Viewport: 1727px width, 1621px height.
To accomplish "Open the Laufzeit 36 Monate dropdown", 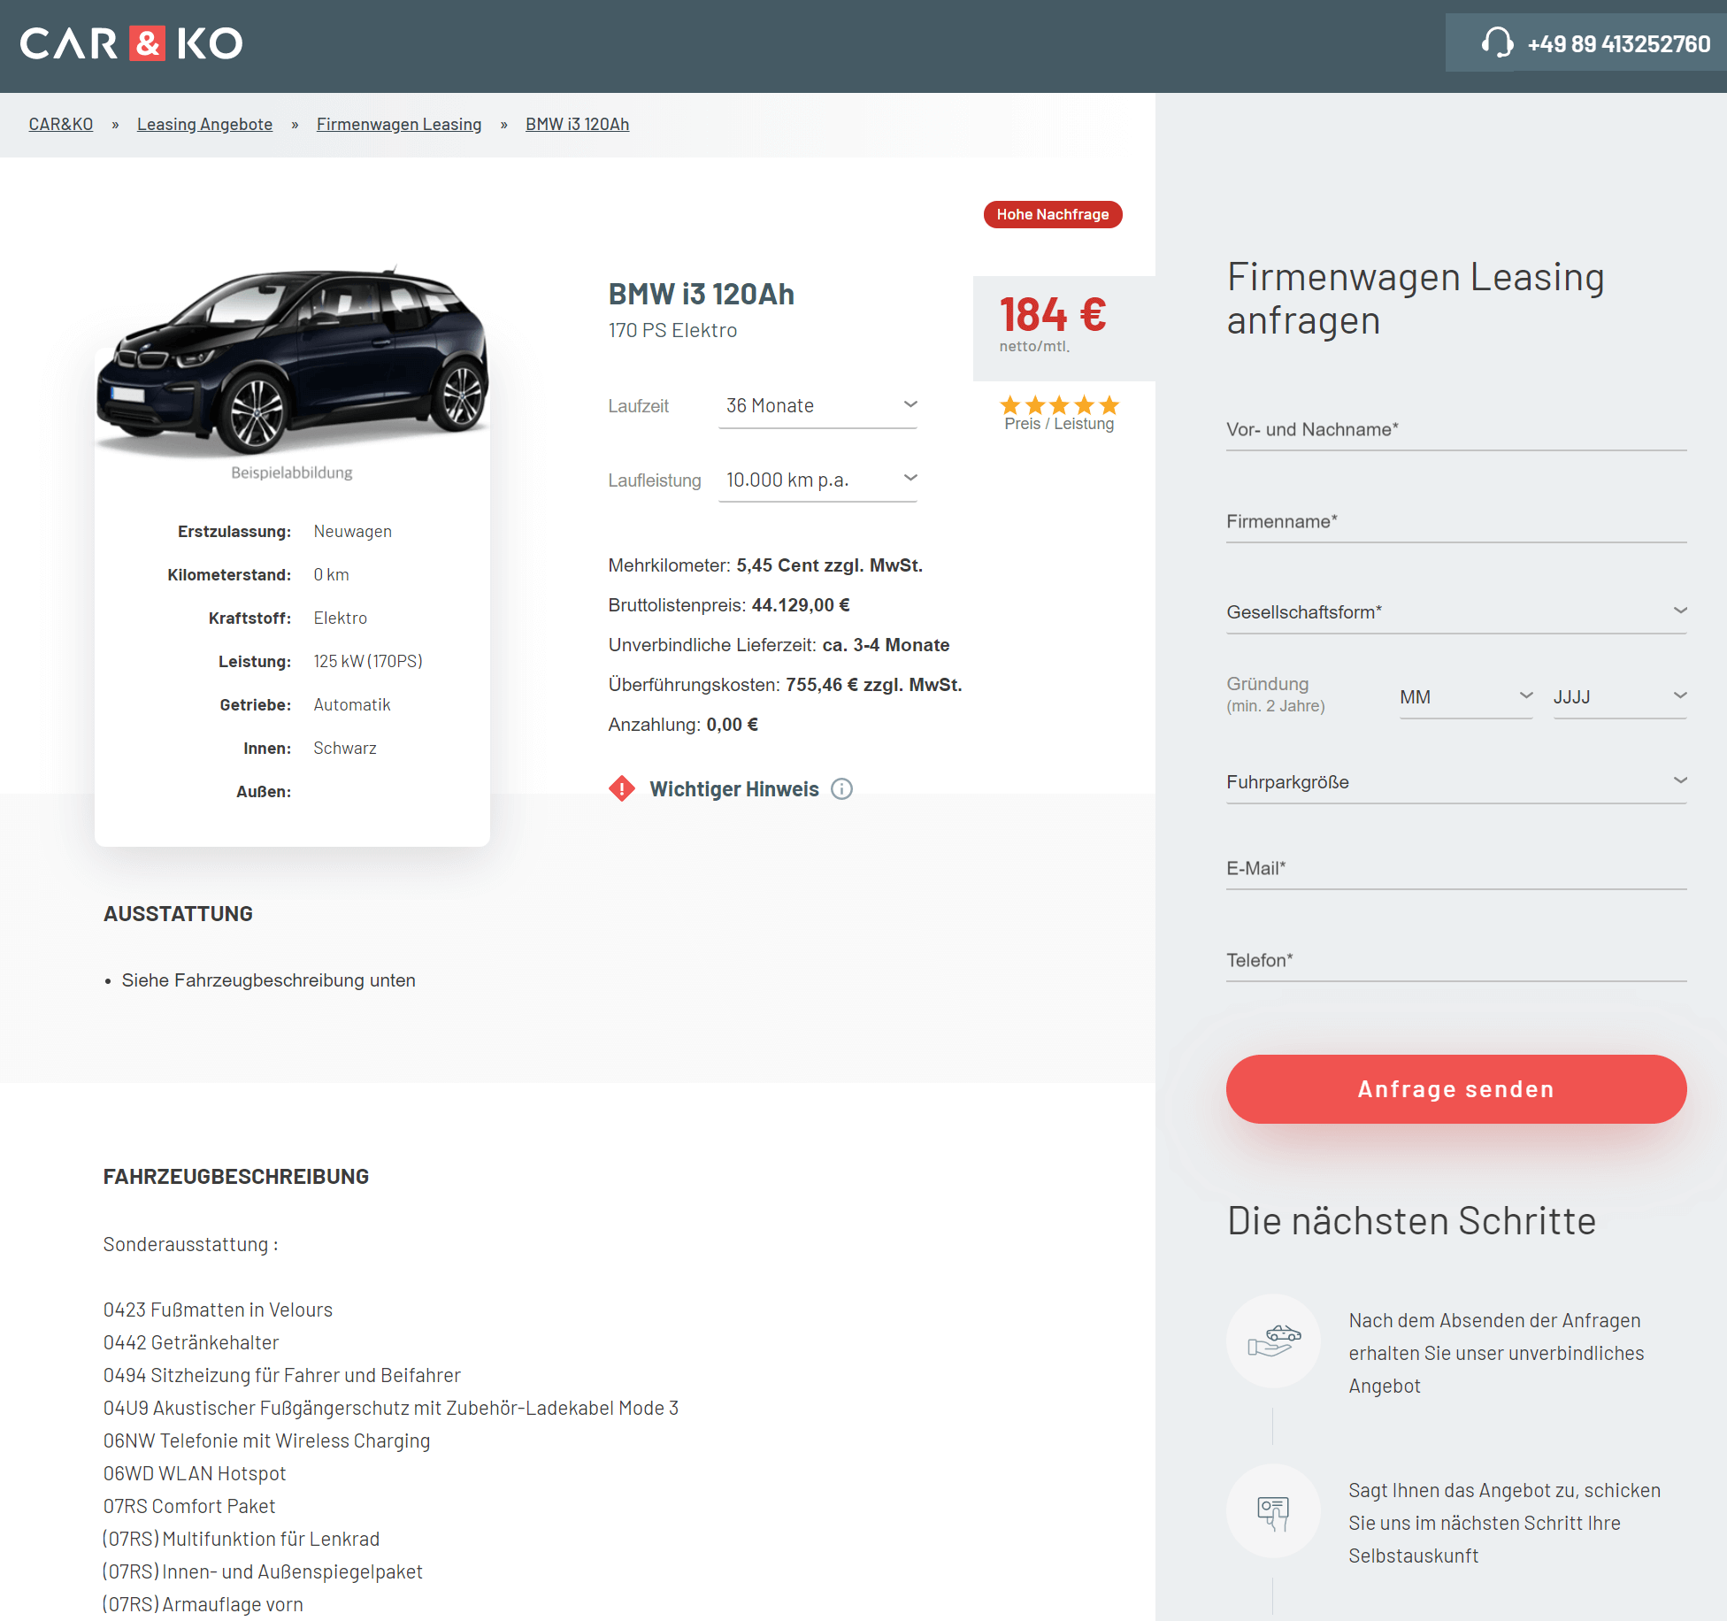I will [817, 406].
